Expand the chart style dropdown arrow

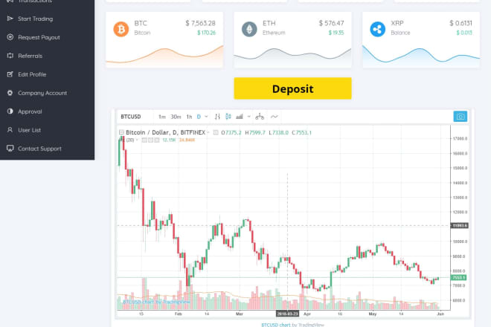(x=249, y=117)
